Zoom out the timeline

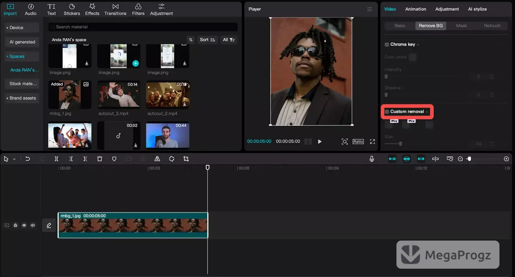tap(460, 159)
